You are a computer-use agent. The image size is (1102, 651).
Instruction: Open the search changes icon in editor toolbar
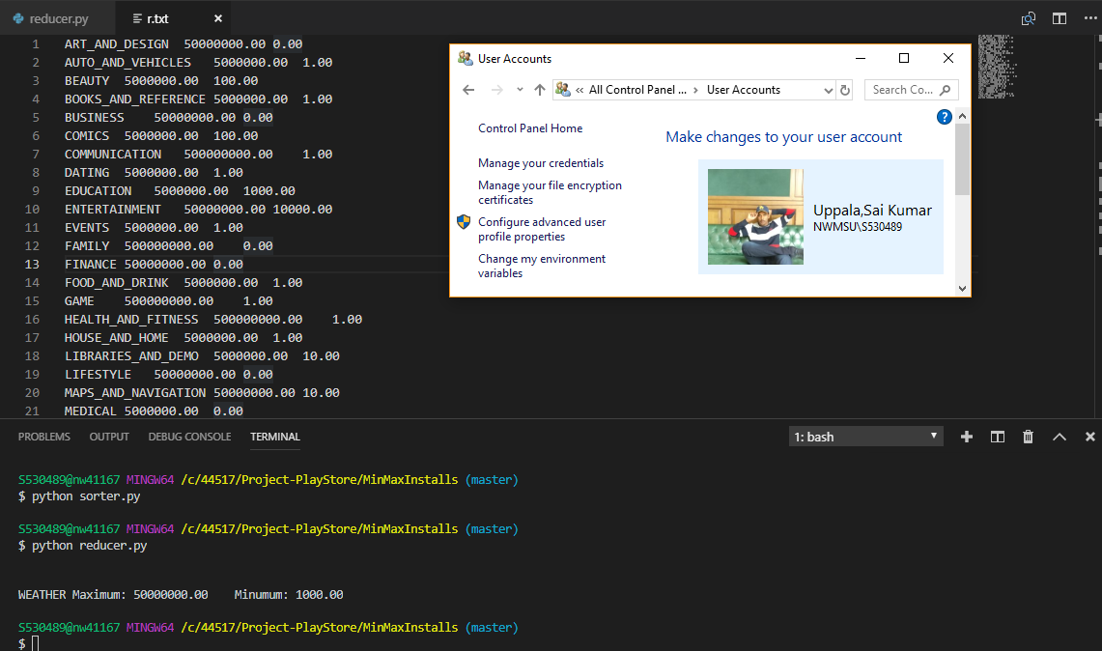[1029, 18]
